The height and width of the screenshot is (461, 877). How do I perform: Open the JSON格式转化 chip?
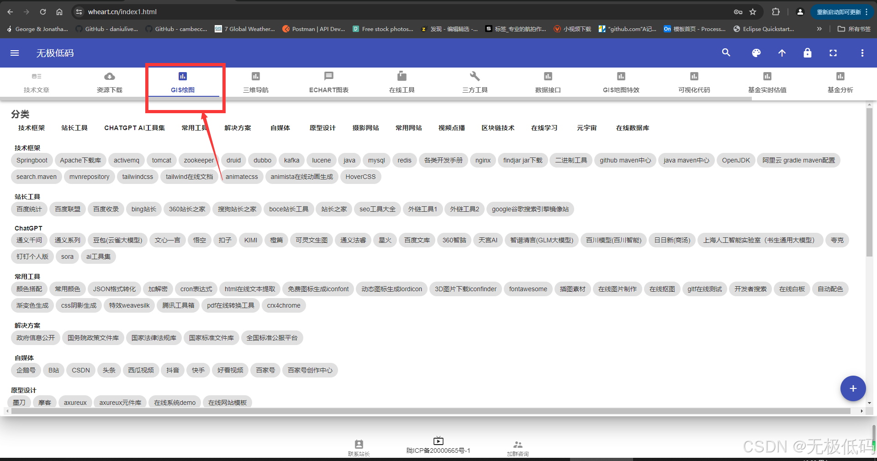[x=114, y=289]
